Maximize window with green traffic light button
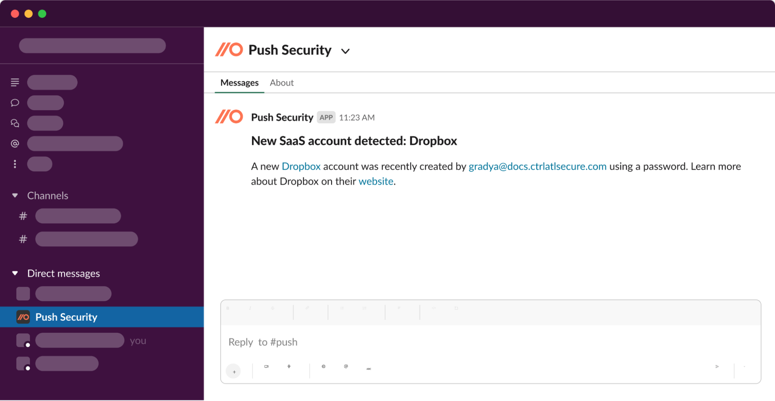Viewport: 775px width, 401px height. point(42,14)
